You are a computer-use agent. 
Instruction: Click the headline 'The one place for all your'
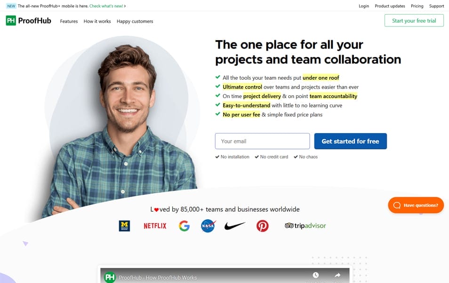tap(289, 45)
